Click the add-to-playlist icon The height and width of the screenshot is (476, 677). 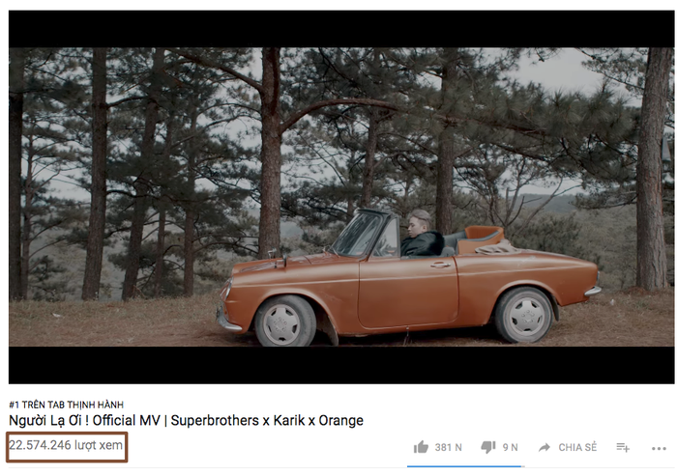point(623,448)
